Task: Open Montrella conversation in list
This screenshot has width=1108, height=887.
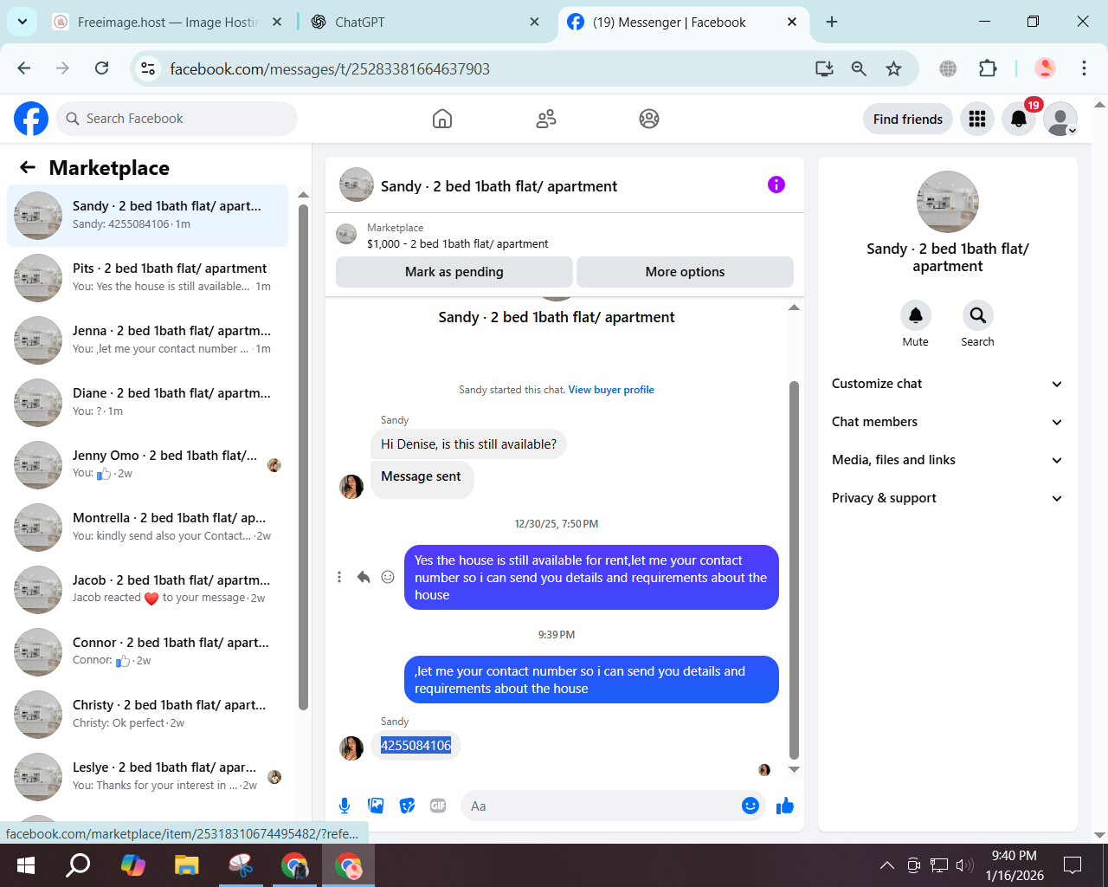Action: pos(147,528)
